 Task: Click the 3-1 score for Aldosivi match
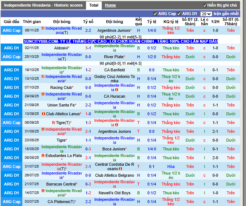[x=88, y=48]
